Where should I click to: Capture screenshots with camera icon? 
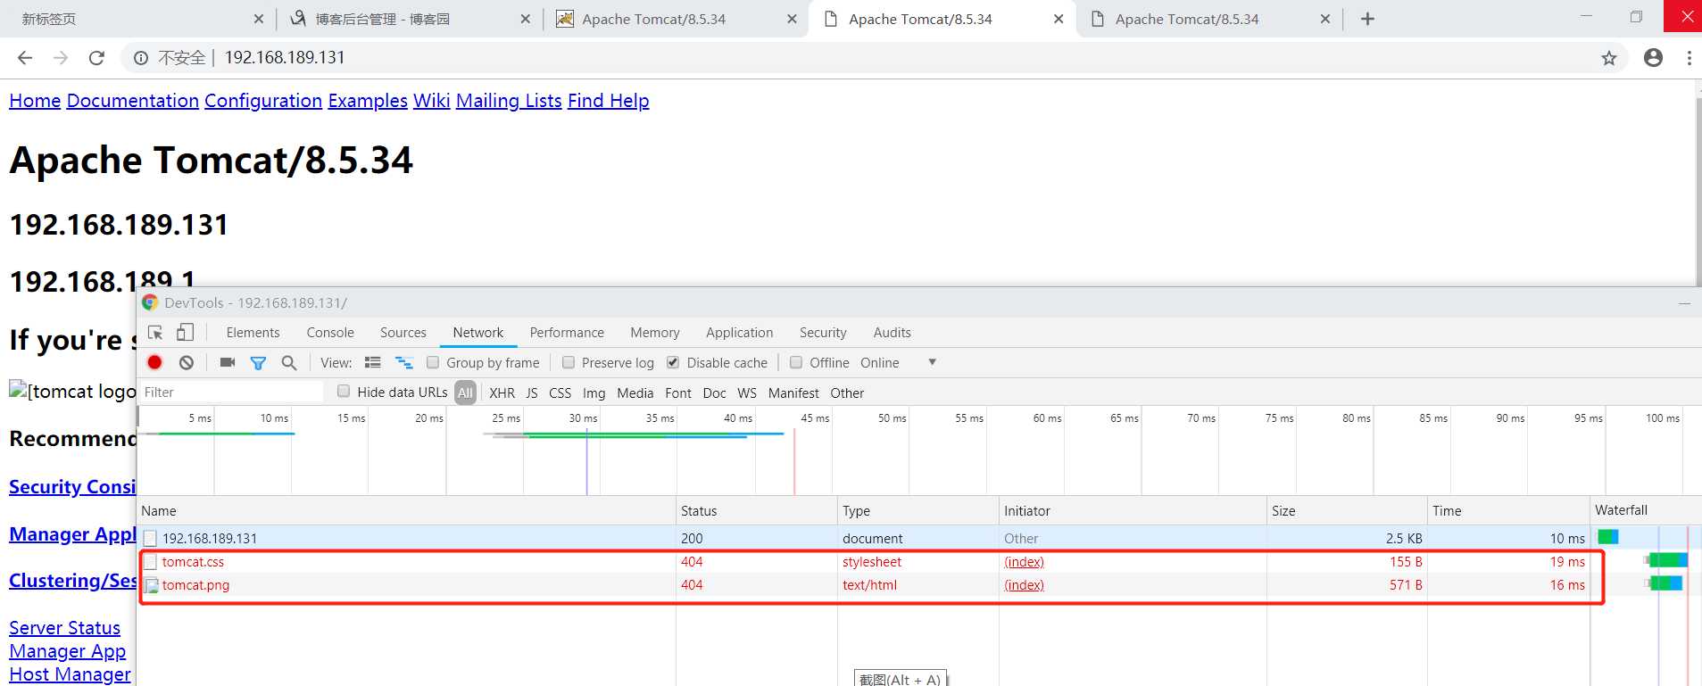point(228,362)
